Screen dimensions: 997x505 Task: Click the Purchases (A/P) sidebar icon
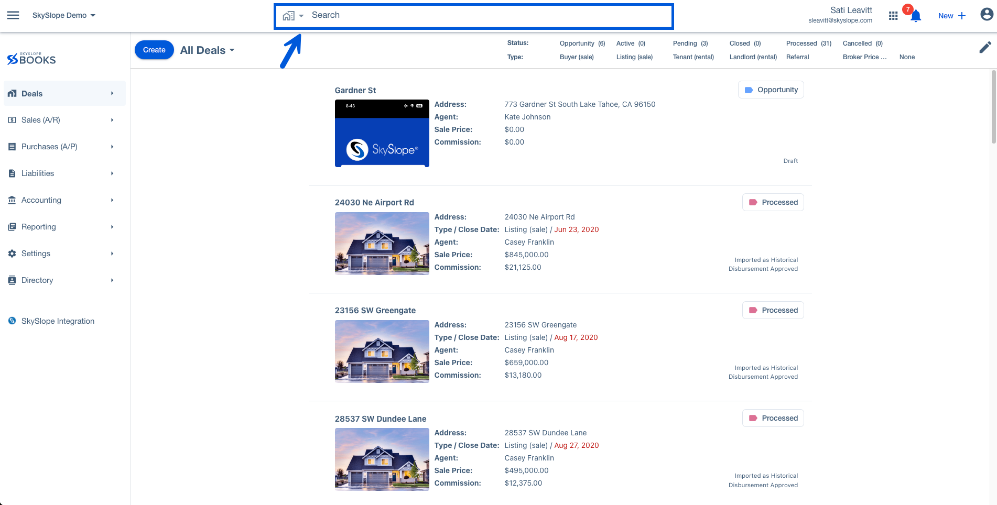tap(12, 147)
